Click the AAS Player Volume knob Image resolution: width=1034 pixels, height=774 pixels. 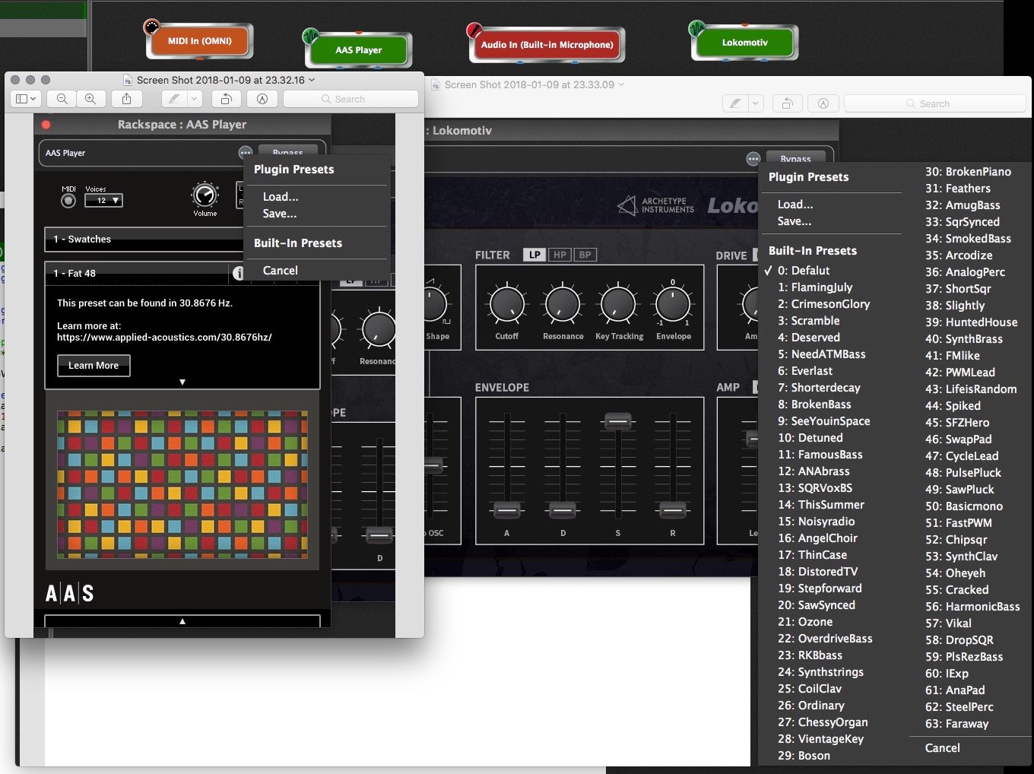tap(205, 195)
